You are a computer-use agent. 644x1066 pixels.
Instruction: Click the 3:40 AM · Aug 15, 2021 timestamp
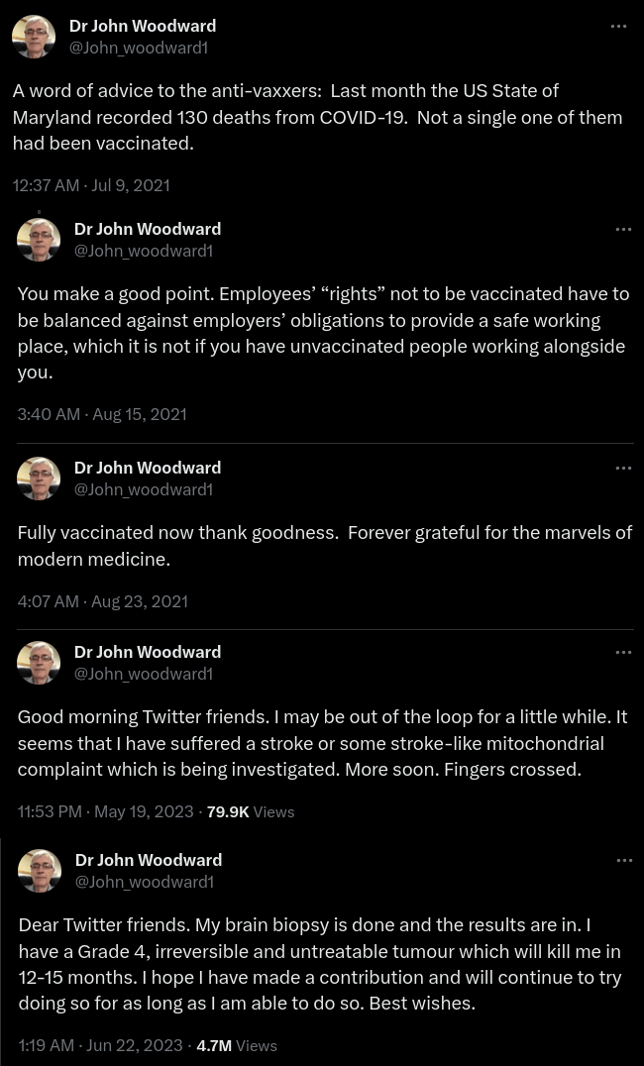pyautogui.click(x=102, y=414)
